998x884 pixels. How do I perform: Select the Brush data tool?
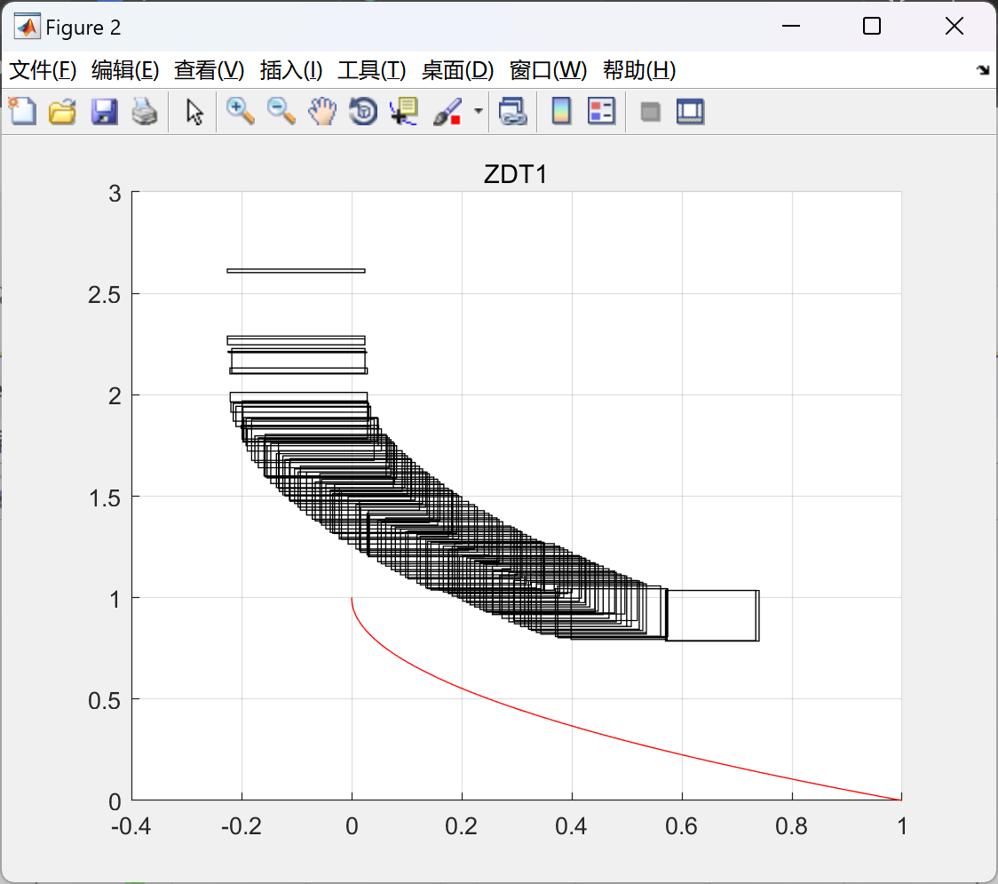[448, 111]
